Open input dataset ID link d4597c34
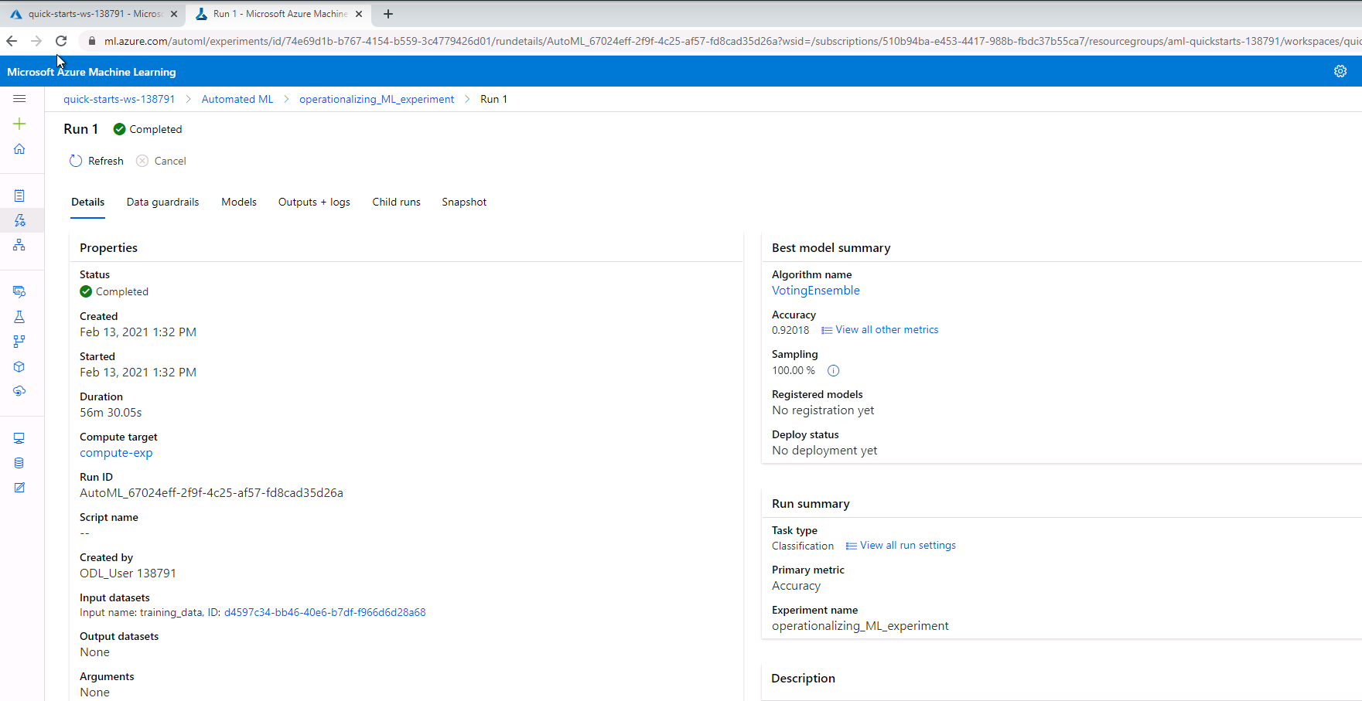 coord(325,613)
